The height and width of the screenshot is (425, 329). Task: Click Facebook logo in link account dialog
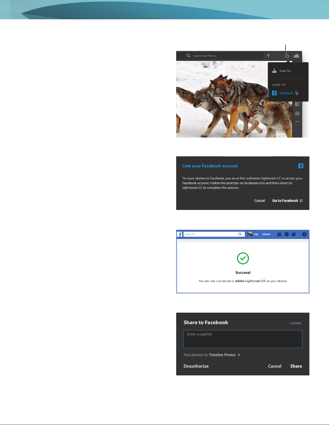coord(301,166)
